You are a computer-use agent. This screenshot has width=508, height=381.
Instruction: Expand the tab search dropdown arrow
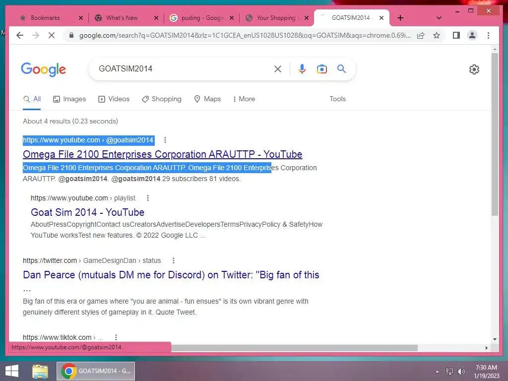coord(439,18)
